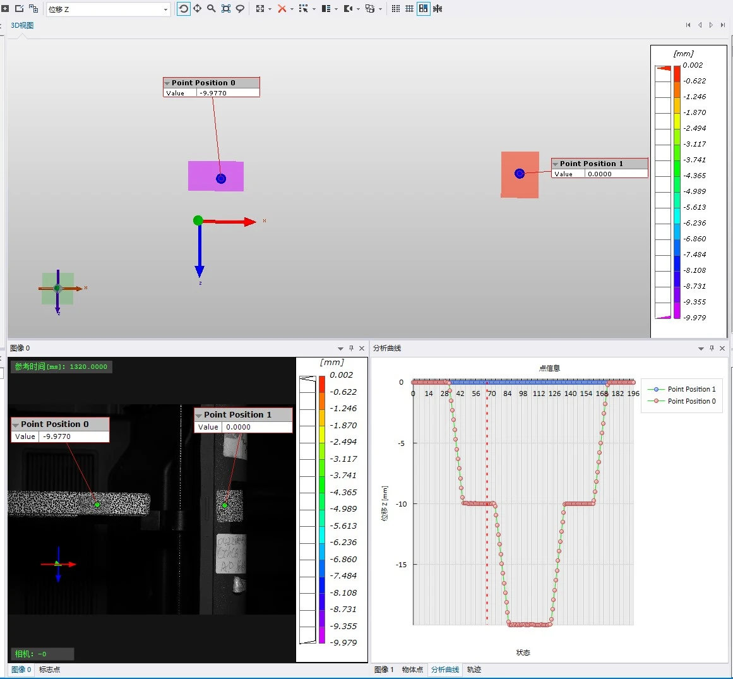Click the dotted-selection cursor icon
733x679 pixels.
point(304,8)
